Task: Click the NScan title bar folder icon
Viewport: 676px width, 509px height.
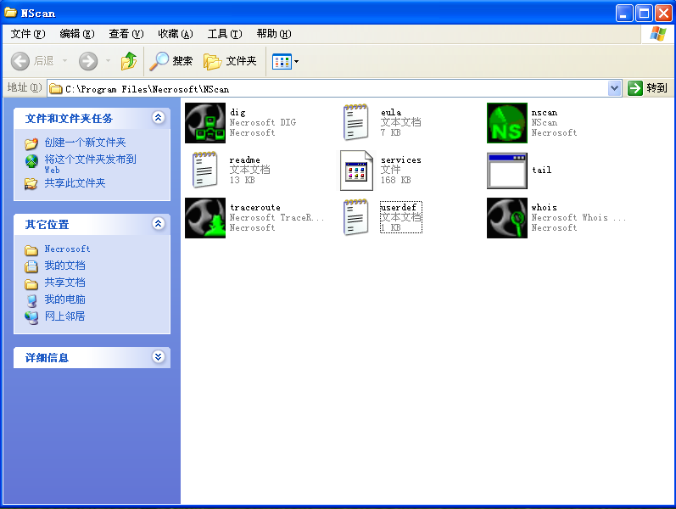Action: 10,12
